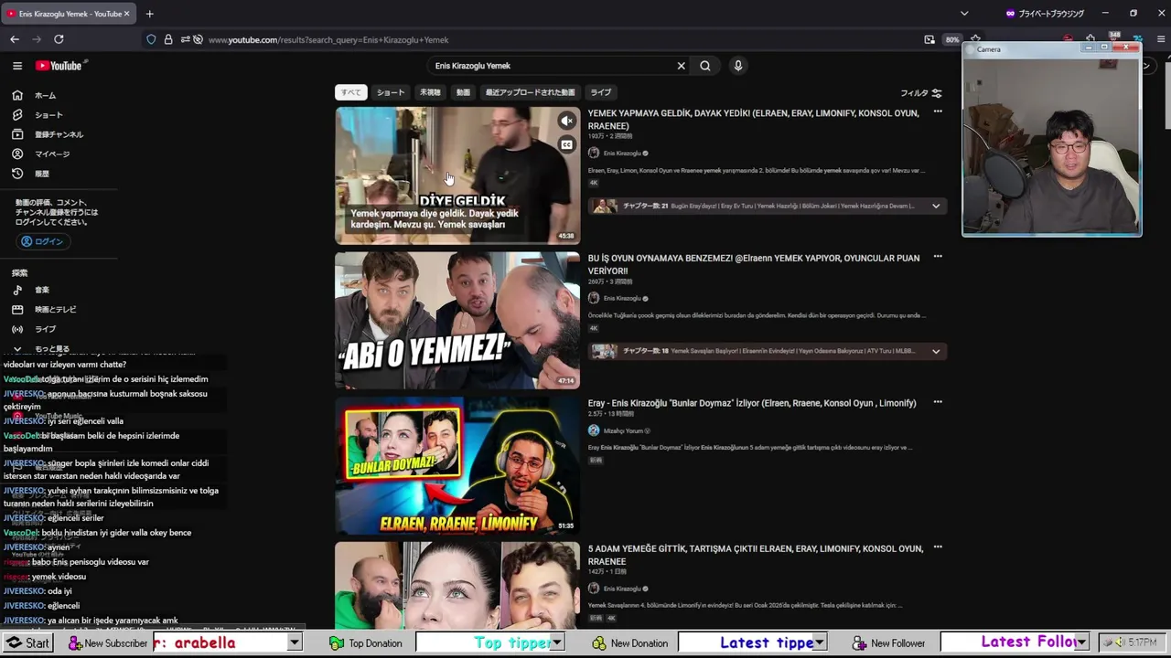
Task: Bookmark this page with the star icon
Action: (x=975, y=39)
